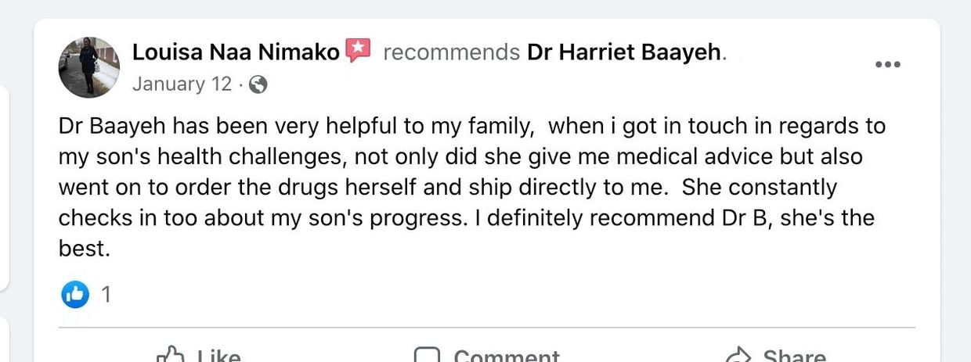
Task: Open the three-dot post options menu
Action: [887, 65]
